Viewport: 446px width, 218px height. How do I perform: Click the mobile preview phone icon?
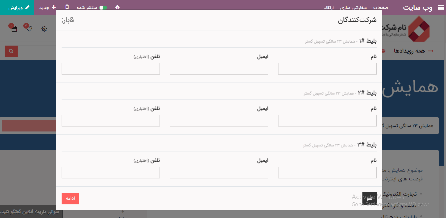click(67, 7)
